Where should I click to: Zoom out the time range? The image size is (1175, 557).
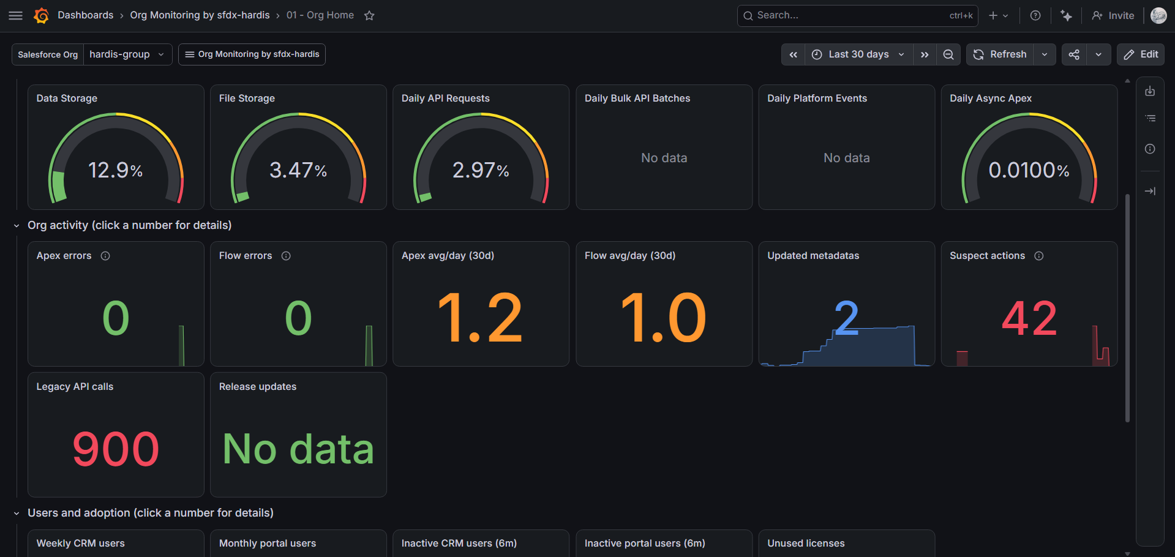point(948,54)
